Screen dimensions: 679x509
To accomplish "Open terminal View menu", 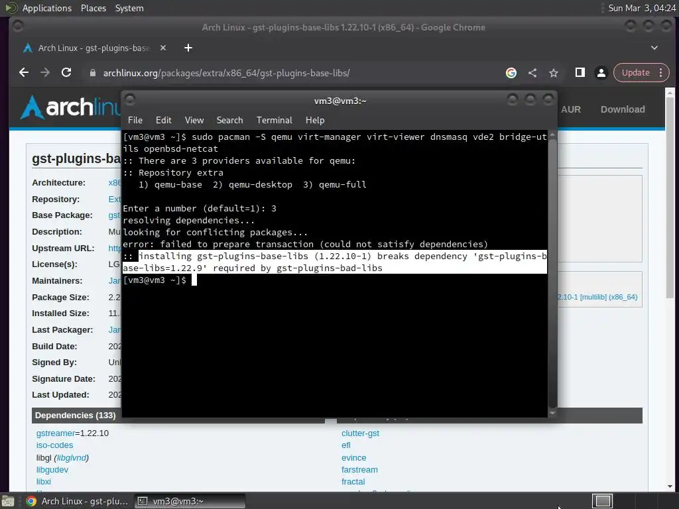I will (x=194, y=121).
